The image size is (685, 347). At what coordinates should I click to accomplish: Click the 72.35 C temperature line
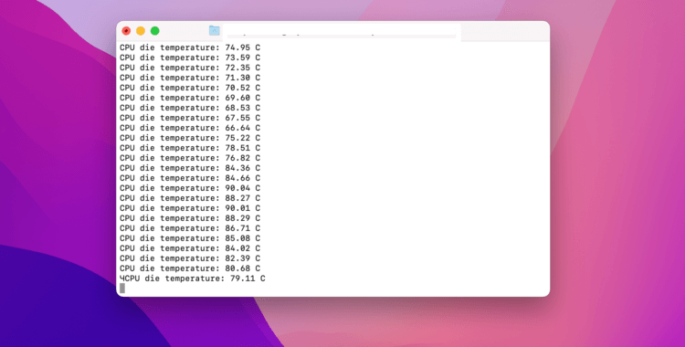[x=190, y=68]
